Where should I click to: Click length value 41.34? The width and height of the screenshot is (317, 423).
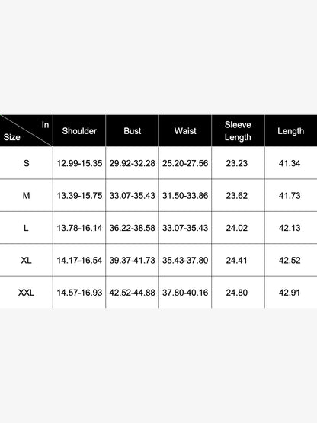(290, 163)
